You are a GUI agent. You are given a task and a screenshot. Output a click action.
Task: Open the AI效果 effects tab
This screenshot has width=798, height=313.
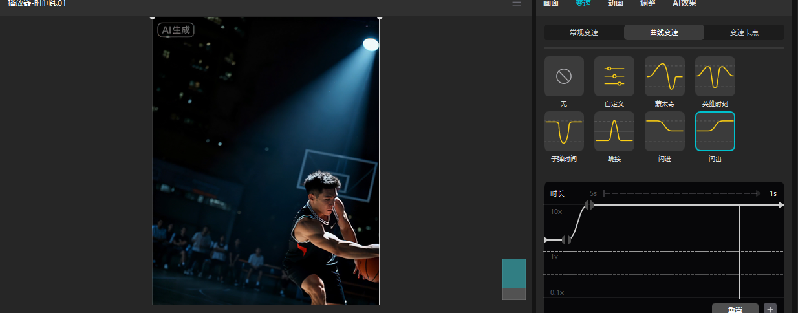pyautogui.click(x=684, y=4)
